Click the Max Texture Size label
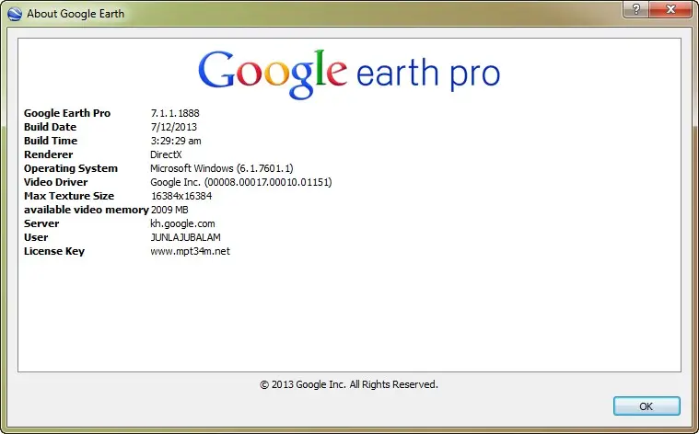The image size is (699, 434). pyautogui.click(x=69, y=196)
